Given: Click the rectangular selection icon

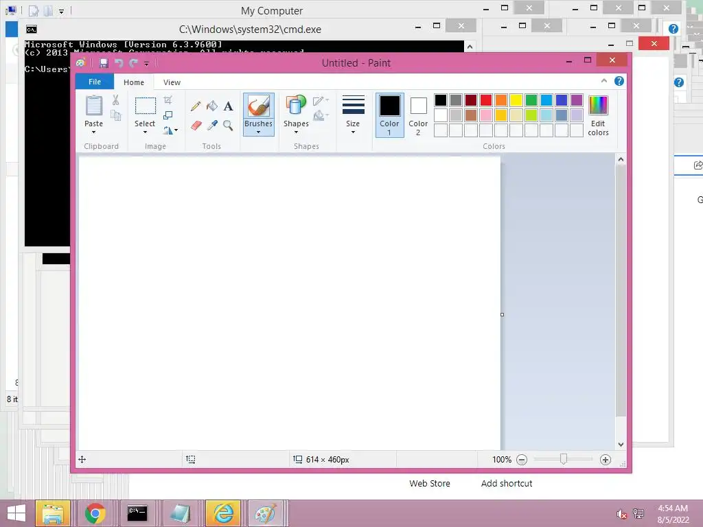Looking at the screenshot, I should coord(146,106).
